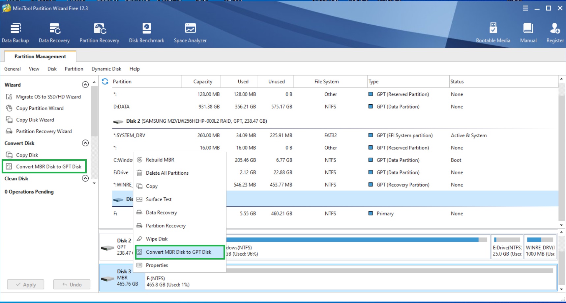Collapse the Convert Disk section

(x=85, y=143)
